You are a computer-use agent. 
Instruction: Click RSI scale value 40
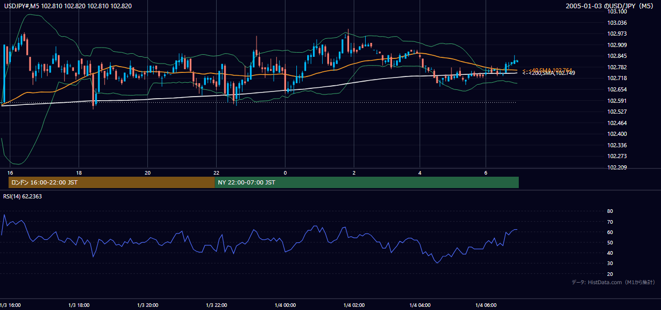(610, 253)
